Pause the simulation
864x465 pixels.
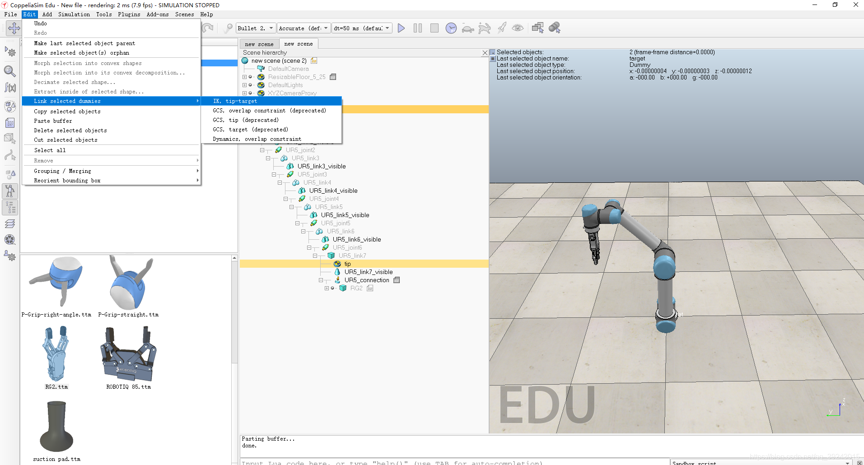[418, 28]
